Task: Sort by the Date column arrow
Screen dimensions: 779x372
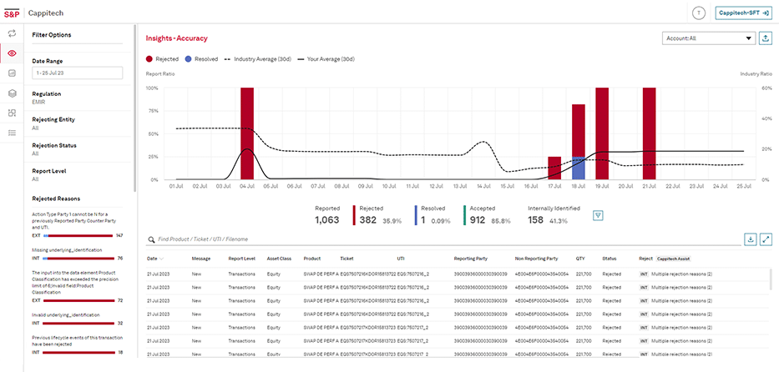Action: 161,259
